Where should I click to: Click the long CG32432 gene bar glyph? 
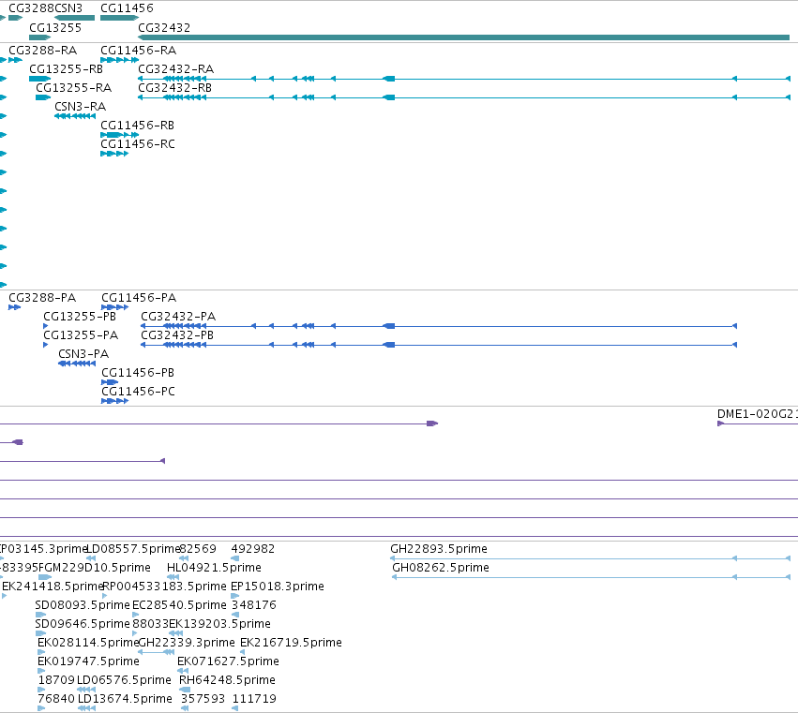[463, 37]
